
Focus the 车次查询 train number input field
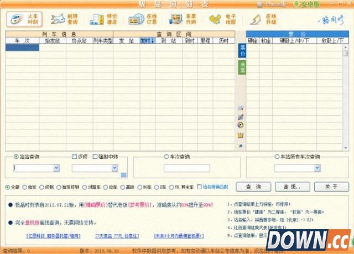point(187,168)
